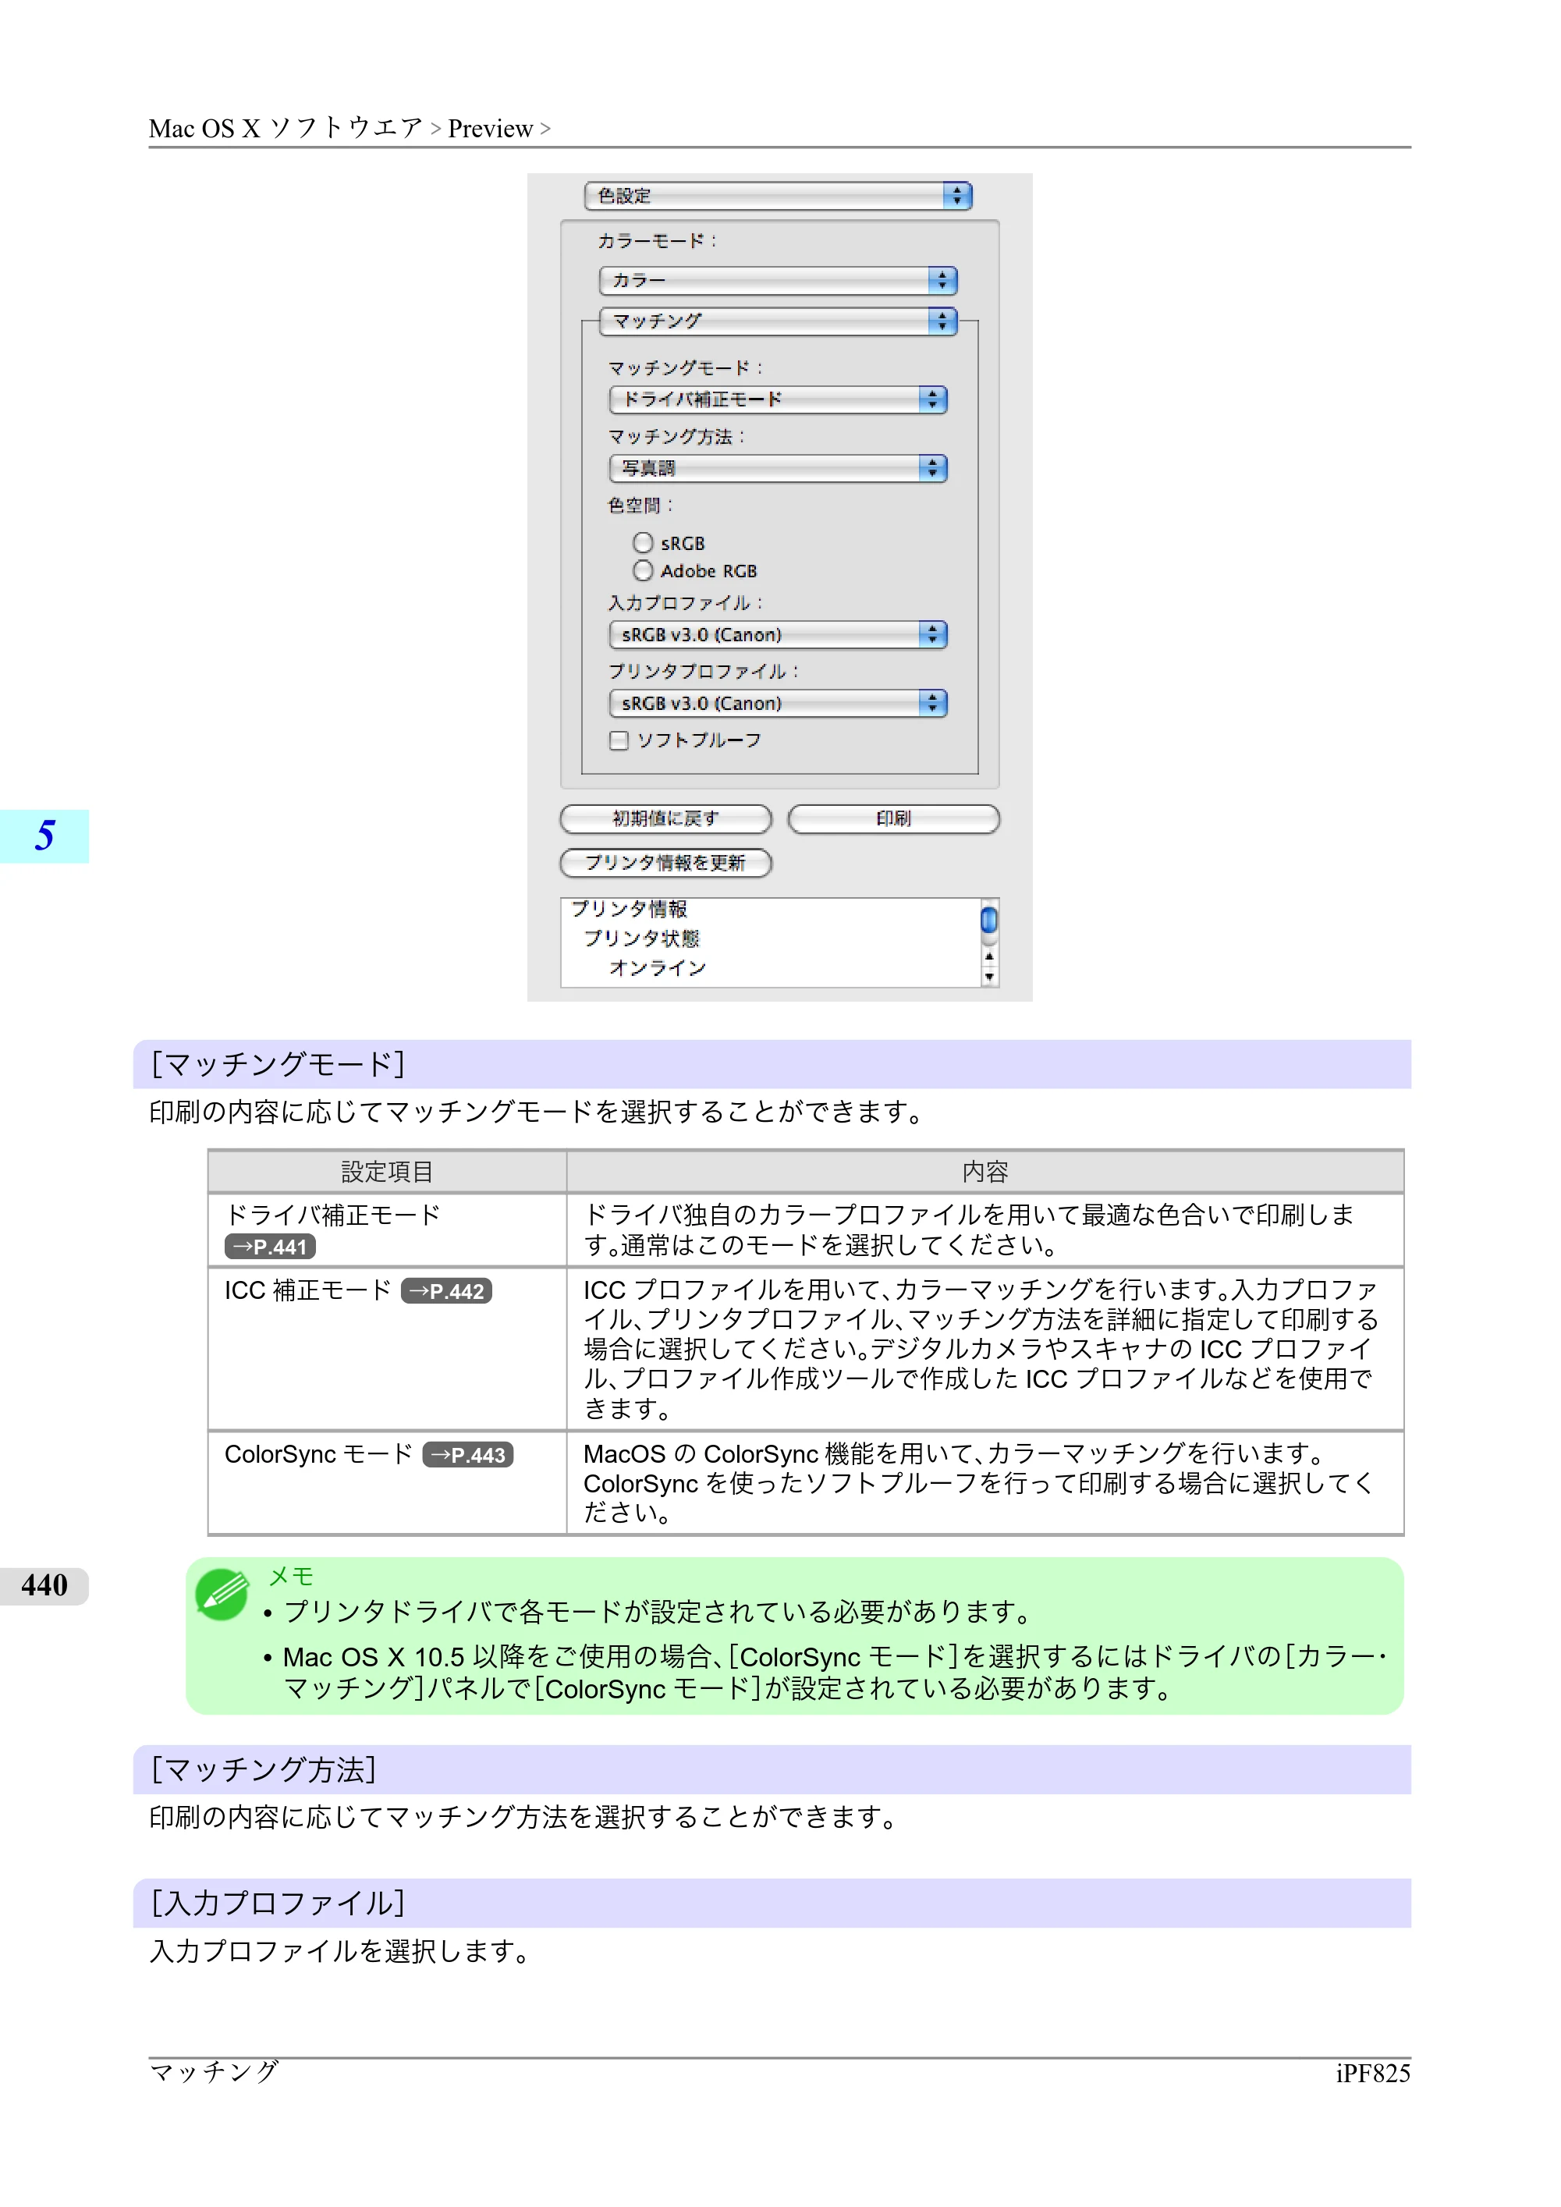This screenshot has width=1561, height=2207.
Task: Open the 入力プロファイル sRGB v3.0 dropdown
Action: coord(778,634)
